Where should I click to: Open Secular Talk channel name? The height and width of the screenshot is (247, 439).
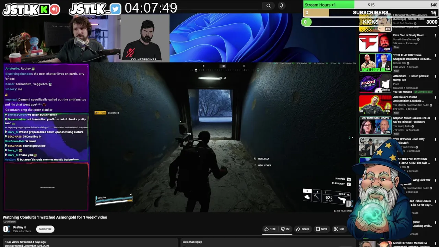pos(400,63)
